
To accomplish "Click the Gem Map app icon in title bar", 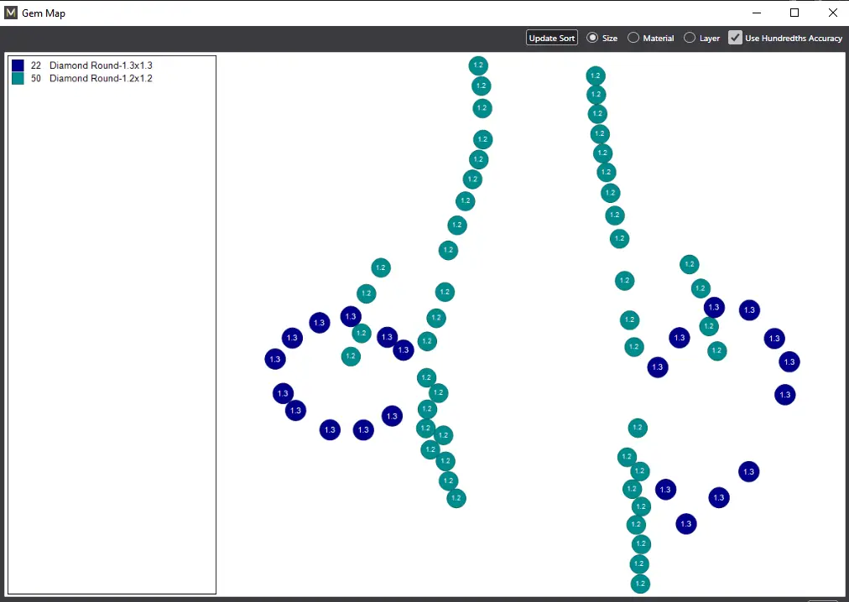I will point(11,13).
